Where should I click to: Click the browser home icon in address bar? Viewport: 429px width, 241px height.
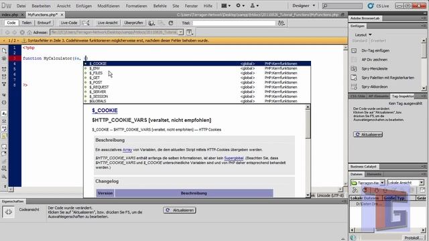[x=29, y=32]
